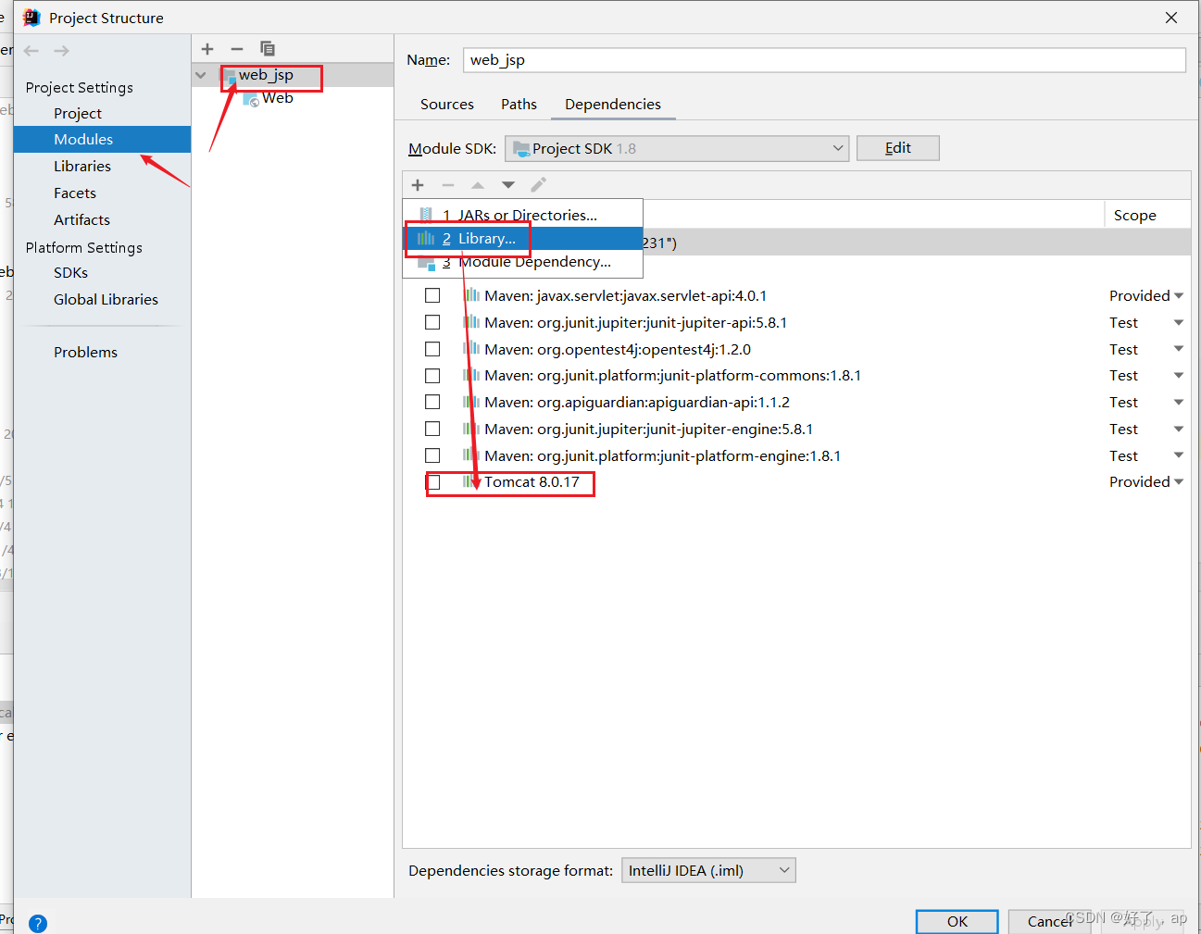Tick the opentest4j export checkbox

432,349
